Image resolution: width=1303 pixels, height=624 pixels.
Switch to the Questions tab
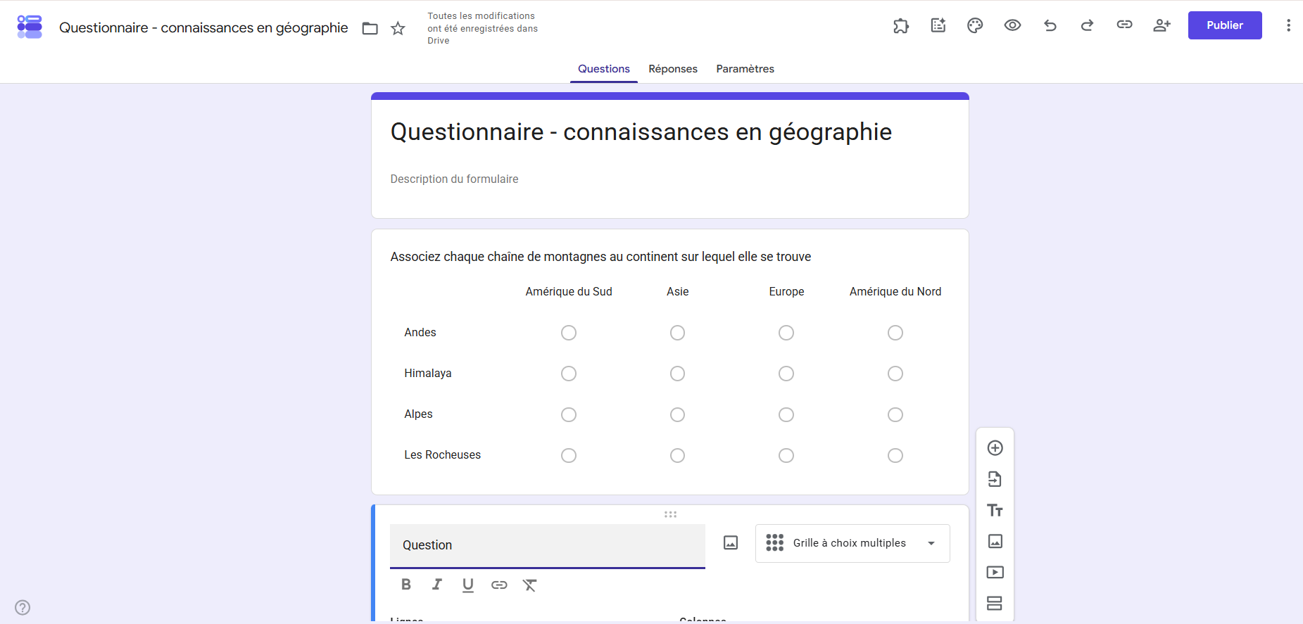click(604, 69)
